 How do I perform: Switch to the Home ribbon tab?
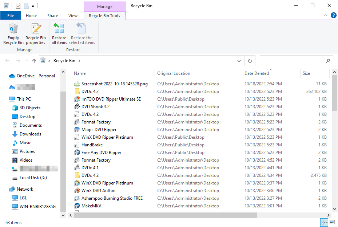pyautogui.click(x=31, y=16)
